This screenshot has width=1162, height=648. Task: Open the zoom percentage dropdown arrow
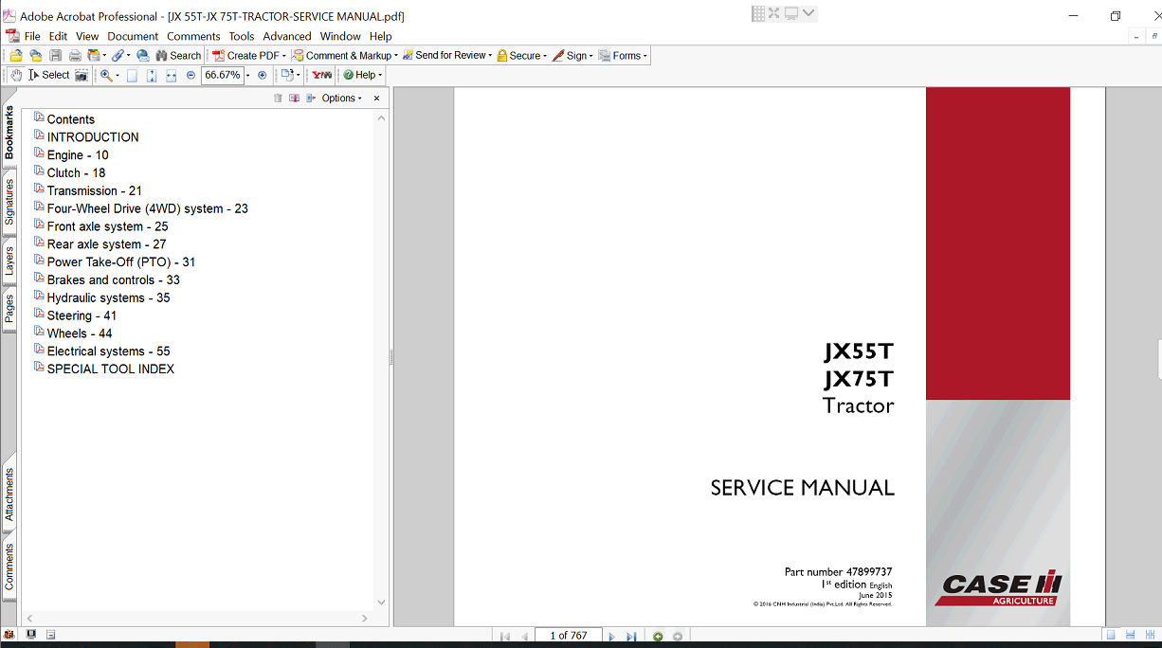tap(248, 75)
